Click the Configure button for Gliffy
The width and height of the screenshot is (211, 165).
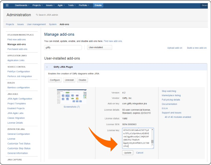pyautogui.click(x=55, y=80)
